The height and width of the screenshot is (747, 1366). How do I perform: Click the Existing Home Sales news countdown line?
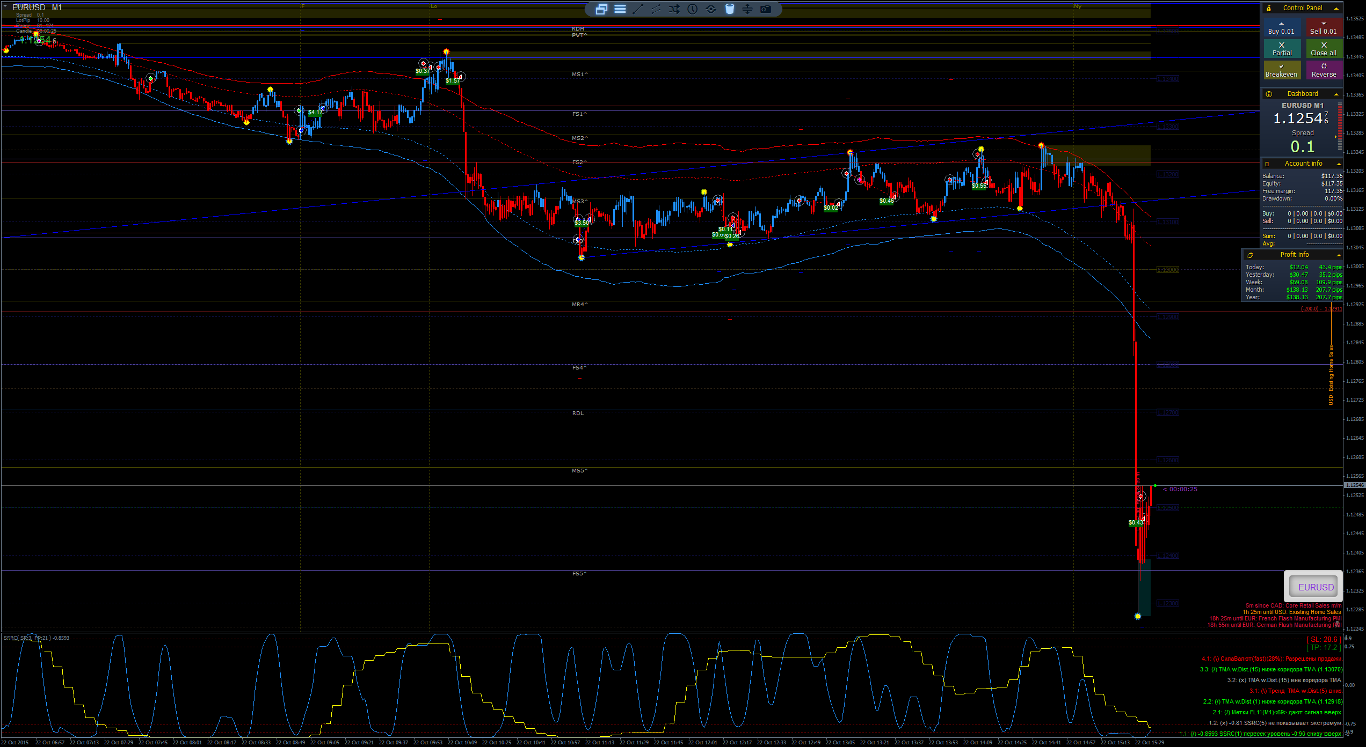tap(1291, 612)
